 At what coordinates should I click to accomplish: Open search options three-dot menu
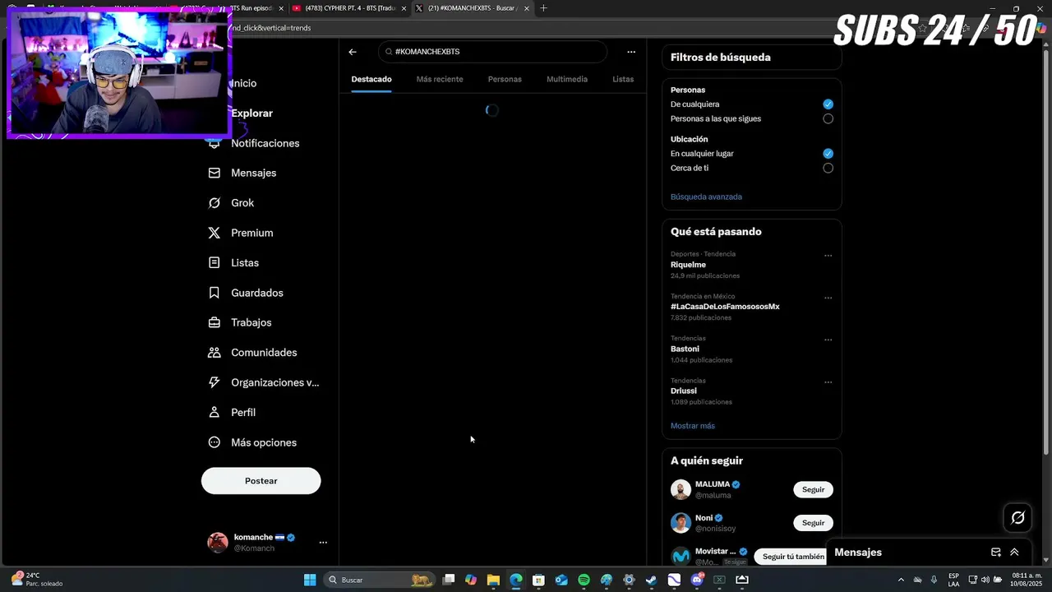631,52
